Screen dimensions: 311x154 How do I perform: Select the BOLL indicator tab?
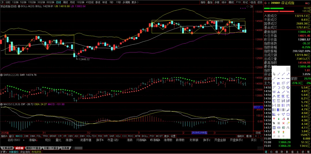tap(145, 136)
